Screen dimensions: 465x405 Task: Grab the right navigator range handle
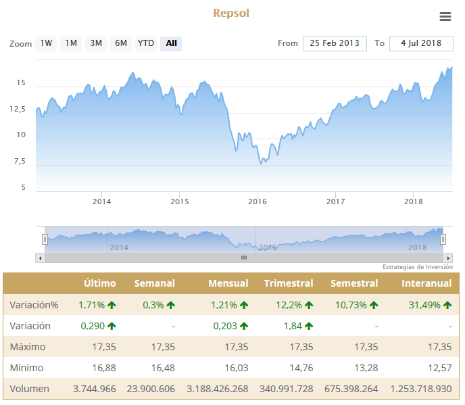click(443, 239)
